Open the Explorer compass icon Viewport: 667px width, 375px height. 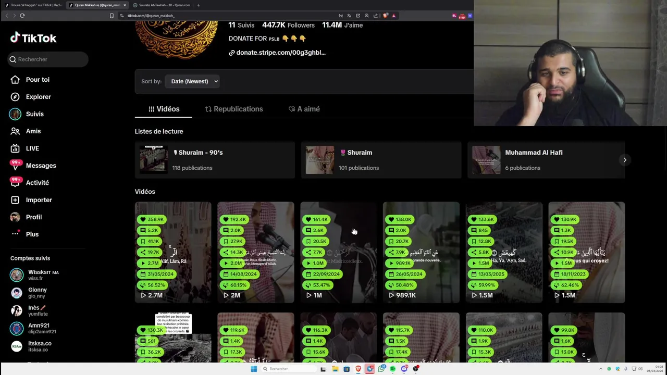(x=15, y=97)
